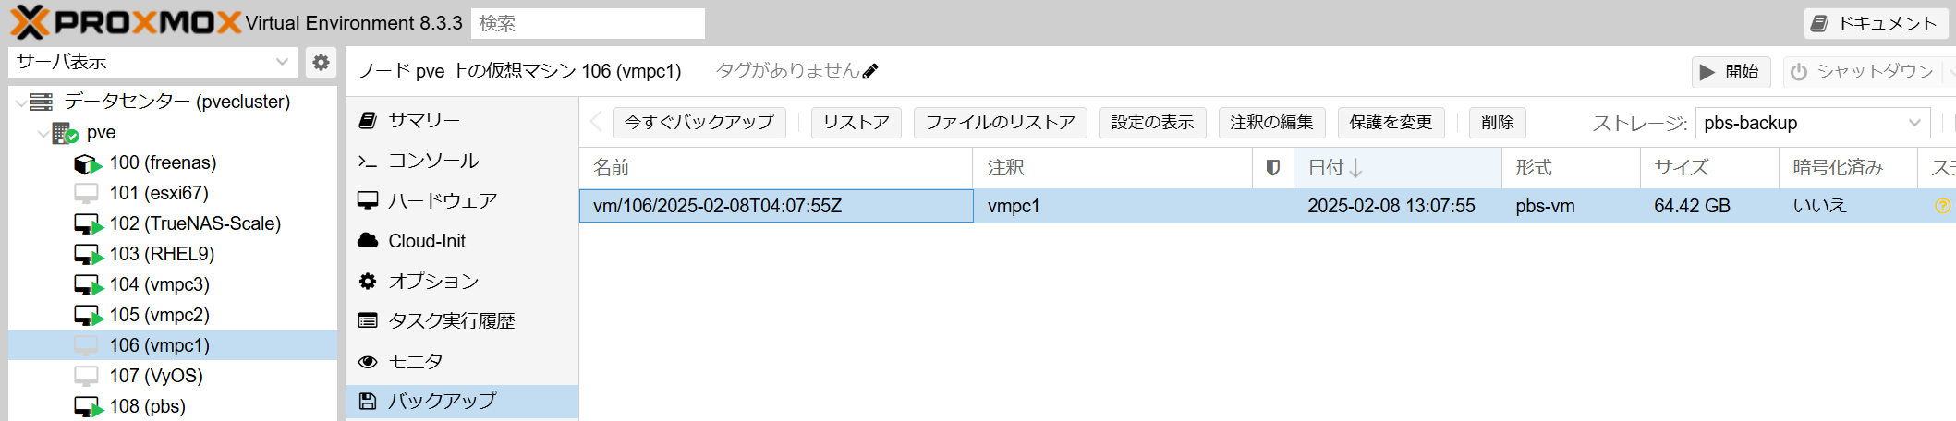Click the Show Configuration button
The image size is (1956, 421).
(x=1152, y=122)
